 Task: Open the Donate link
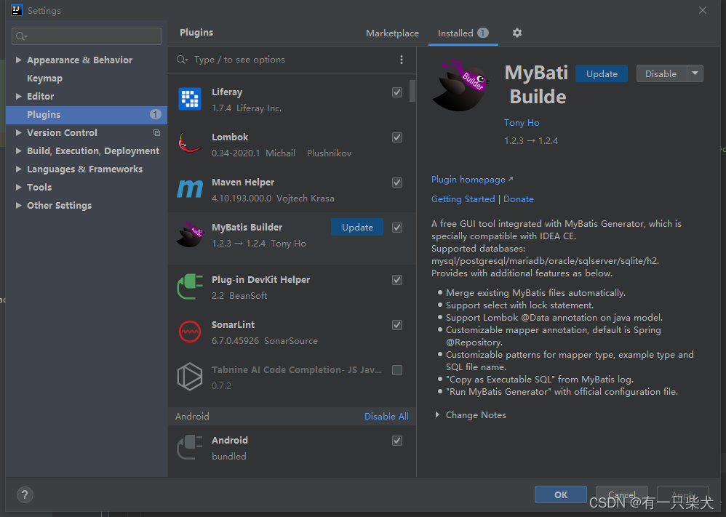(519, 199)
